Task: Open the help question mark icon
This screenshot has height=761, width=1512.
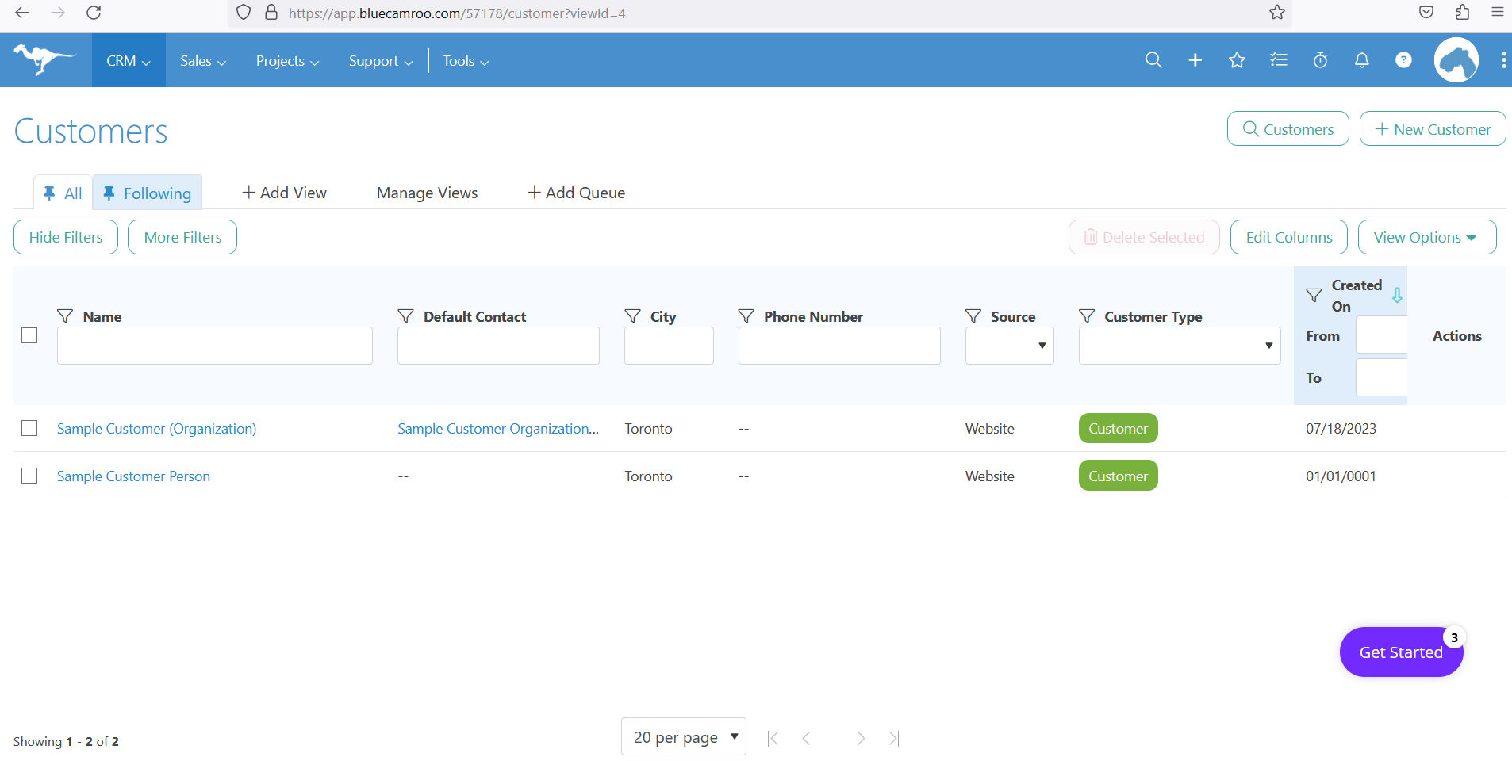Action: tap(1403, 60)
